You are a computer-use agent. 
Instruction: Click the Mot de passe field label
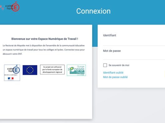point(112,51)
